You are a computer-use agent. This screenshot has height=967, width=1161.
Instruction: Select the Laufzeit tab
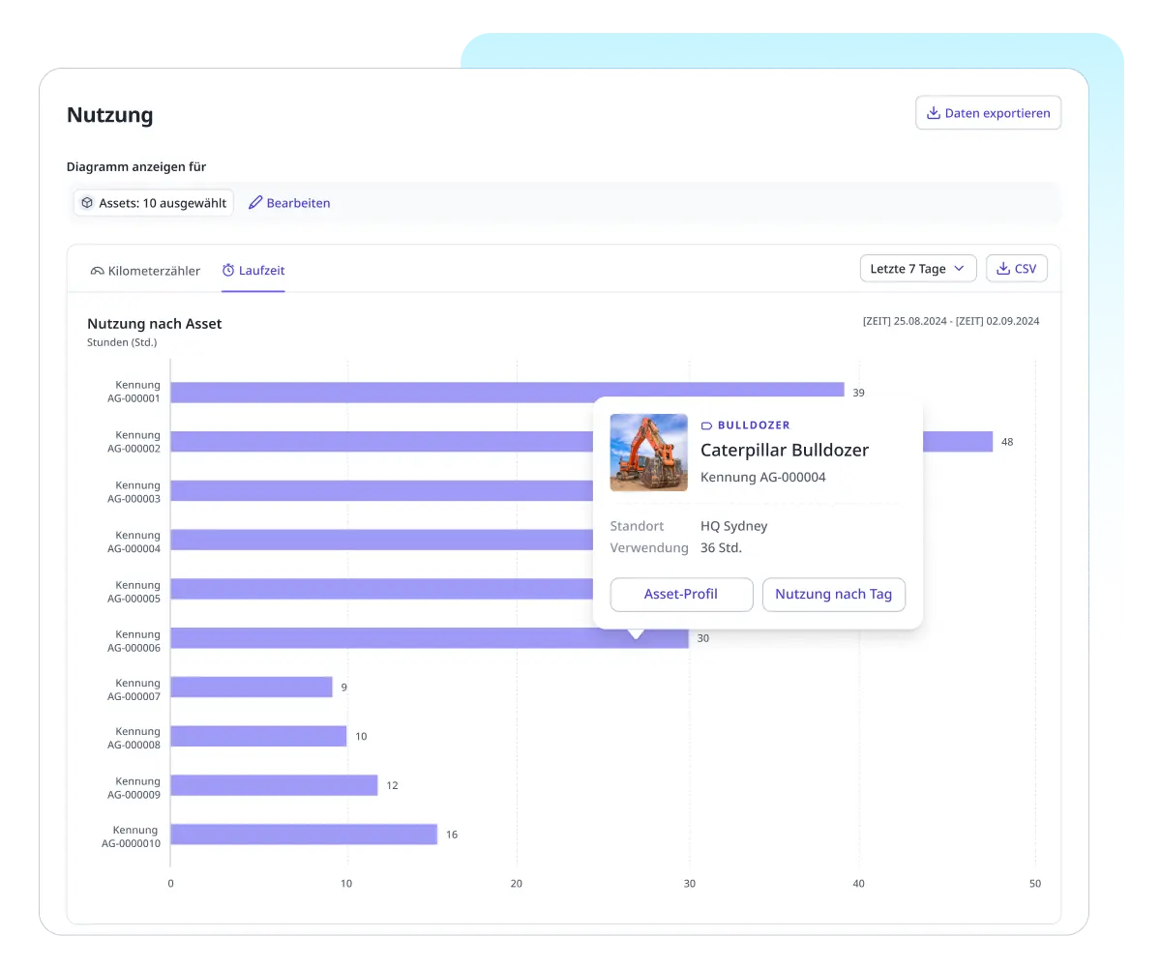point(253,271)
